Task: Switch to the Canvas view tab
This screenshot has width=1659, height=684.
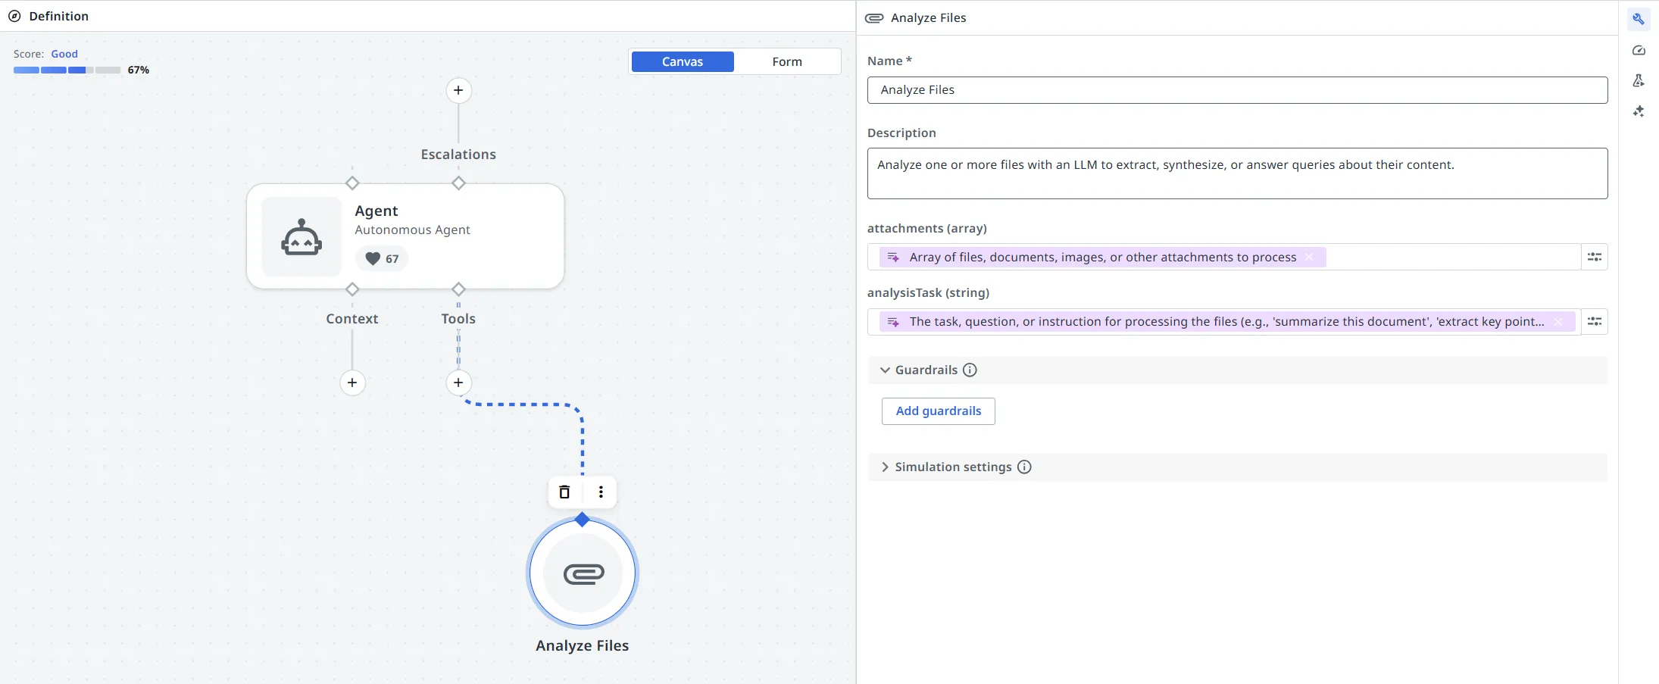Action: click(683, 62)
